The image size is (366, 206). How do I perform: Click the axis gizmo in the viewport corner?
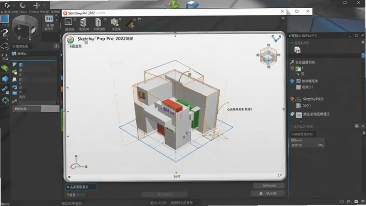point(78,163)
